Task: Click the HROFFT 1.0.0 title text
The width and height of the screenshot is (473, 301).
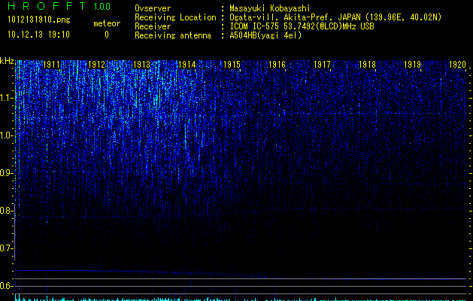Action: 59,6
